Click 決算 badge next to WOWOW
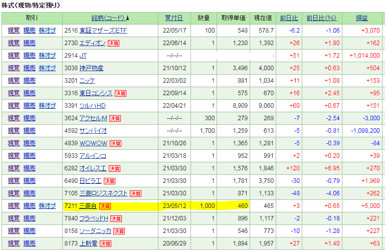This screenshot has width=387, height=250. pyautogui.click(x=115, y=143)
